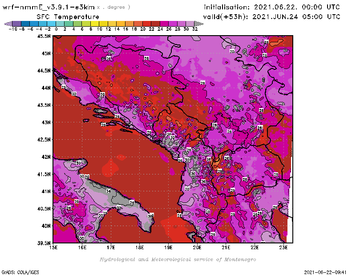Click the Hydrological and Meteorological service caption

click(x=178, y=259)
